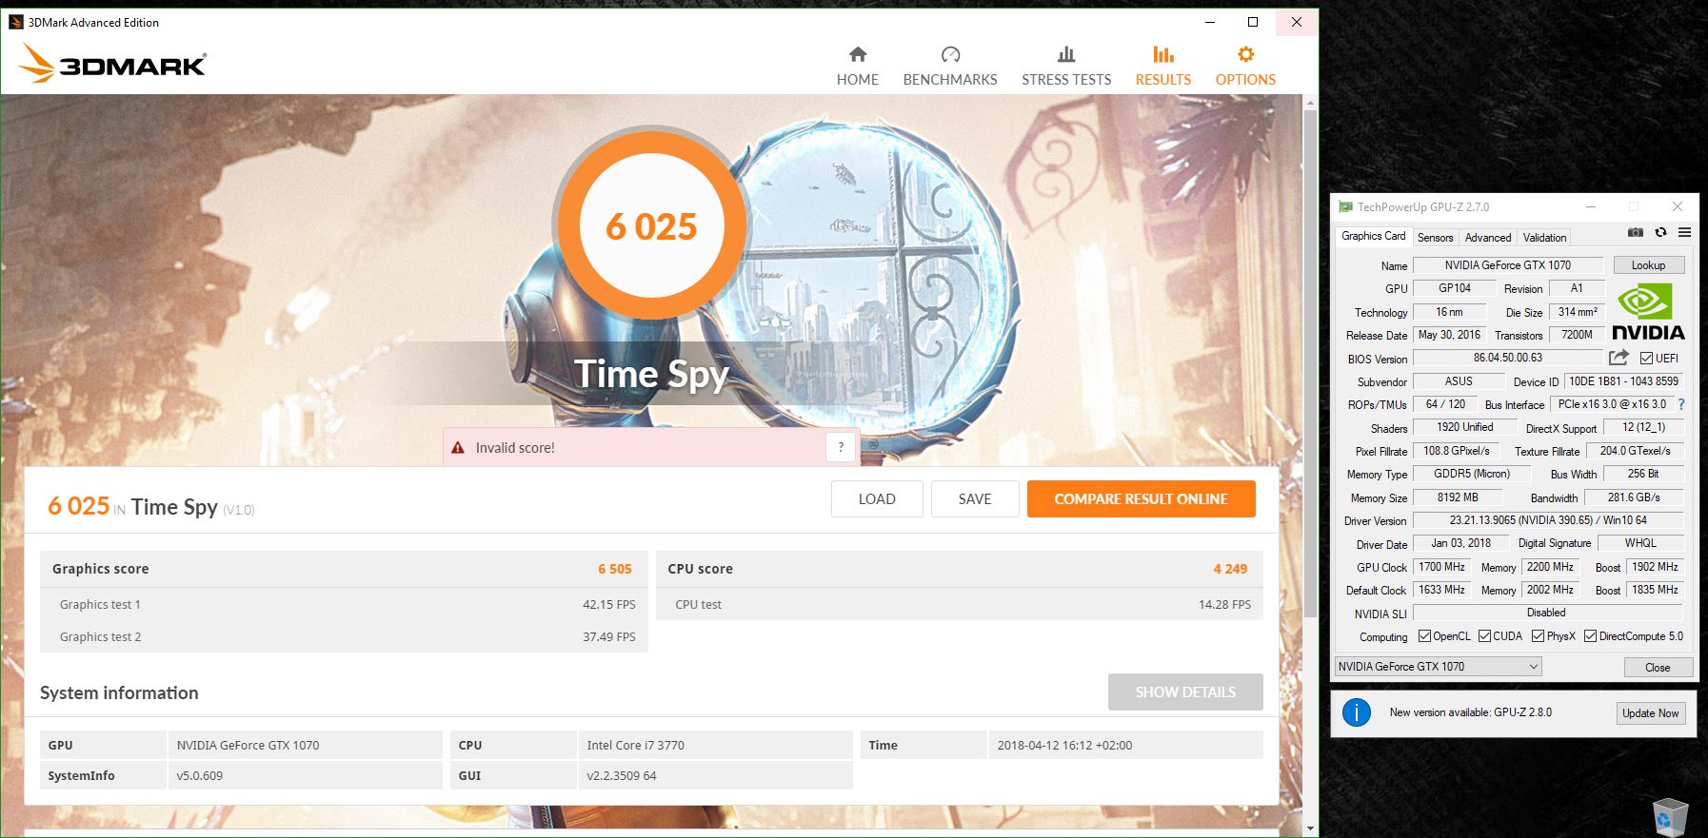Click the GPU name field NVIDIA GeForce GTX 1070
1708x838 pixels.
(1507, 265)
